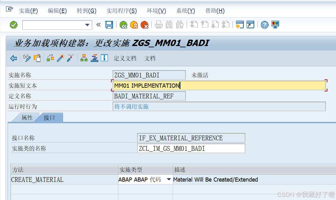Viewport: 336px width, 200px height.
Task: Click the Next Page icon
Action: (215, 24)
